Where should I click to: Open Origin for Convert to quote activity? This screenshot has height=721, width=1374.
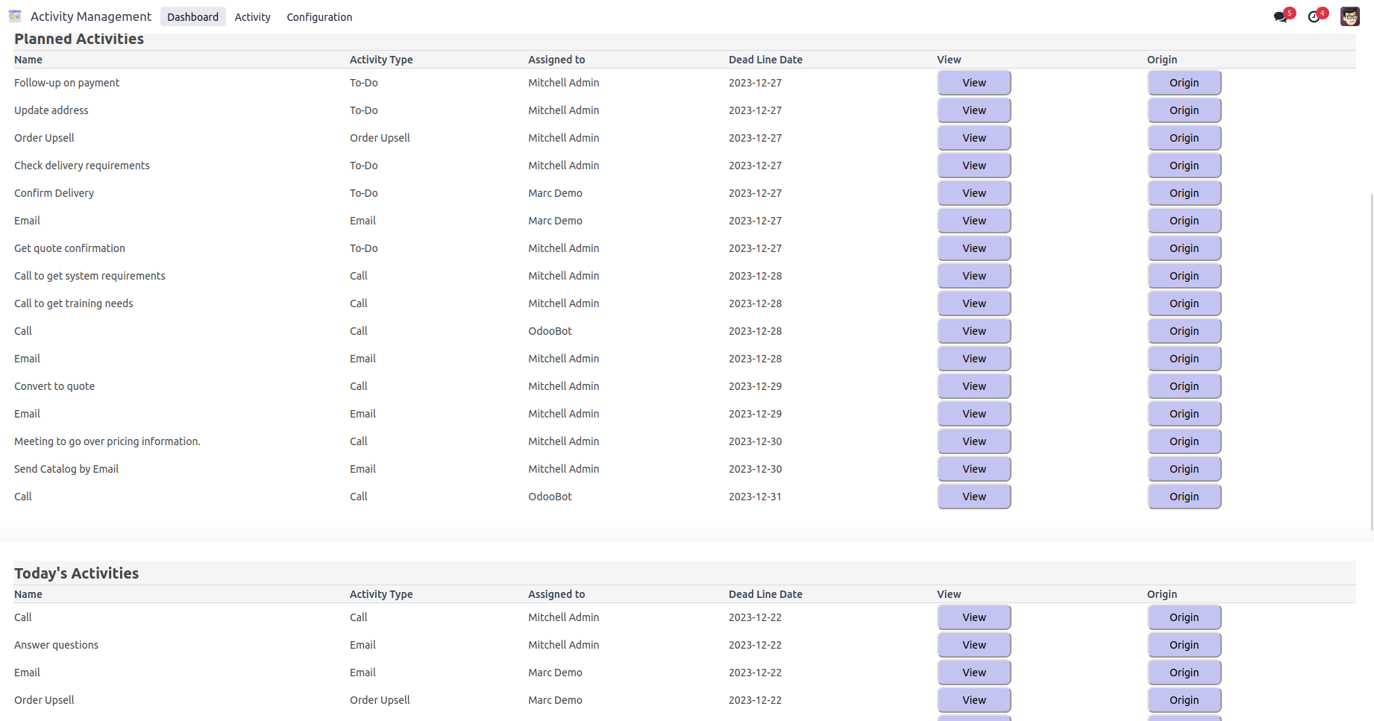click(x=1184, y=386)
